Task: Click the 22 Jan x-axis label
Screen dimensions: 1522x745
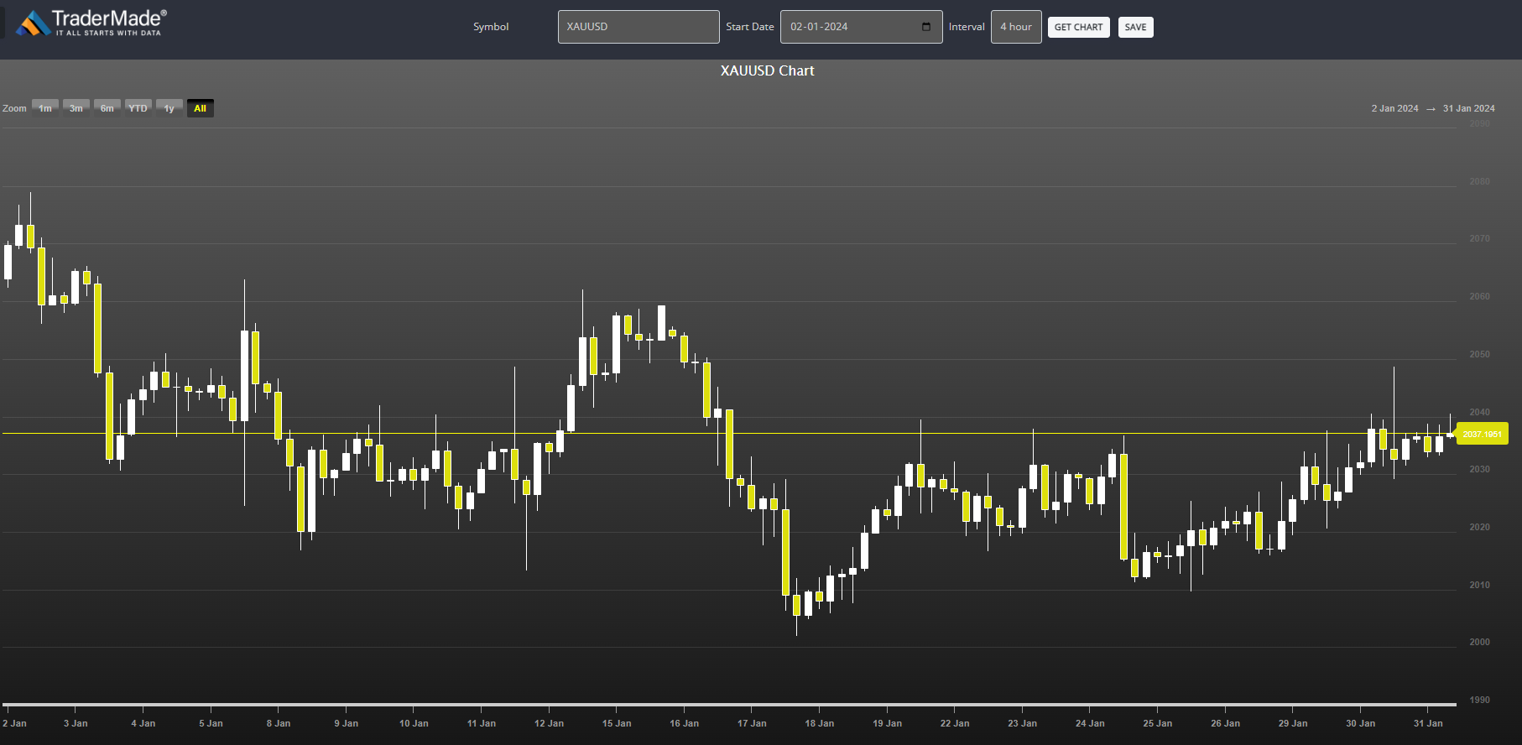Action: pos(955,723)
